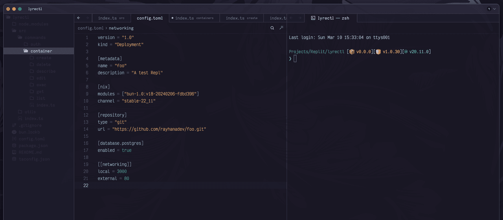Click the terminal icon on zsh tab
503x220 pixels.
[313, 18]
